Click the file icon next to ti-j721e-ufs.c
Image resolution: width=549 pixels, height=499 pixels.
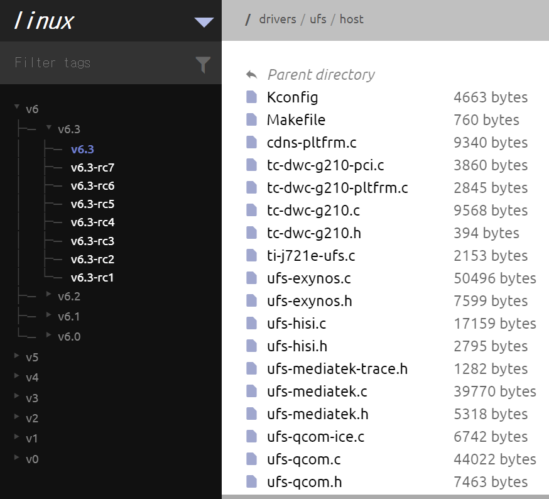(251, 255)
